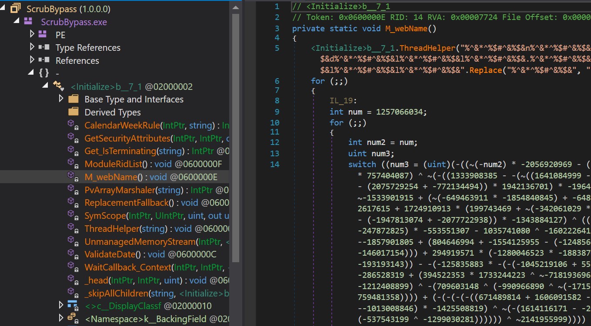This screenshot has width=591, height=326.
Task: Collapse the ScrubBypass.exe module node
Action: tap(17, 21)
